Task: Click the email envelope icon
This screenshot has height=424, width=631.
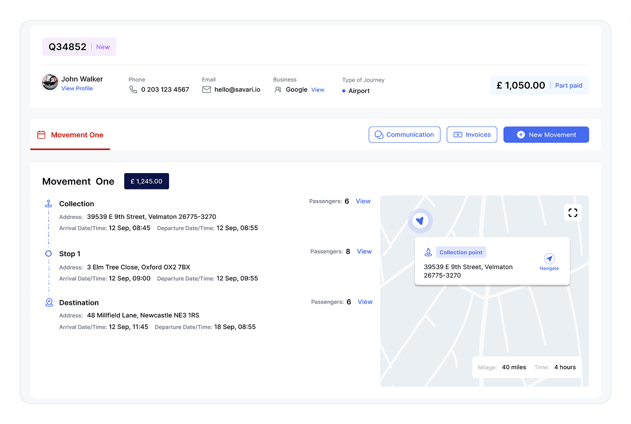Action: pos(206,90)
